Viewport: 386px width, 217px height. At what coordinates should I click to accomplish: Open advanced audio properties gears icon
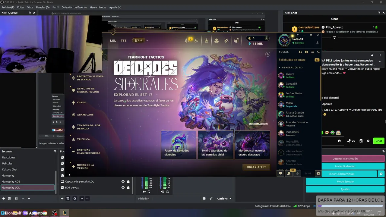tap(211, 199)
